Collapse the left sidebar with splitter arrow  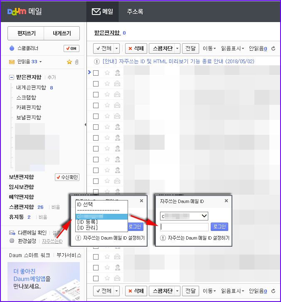85,125
